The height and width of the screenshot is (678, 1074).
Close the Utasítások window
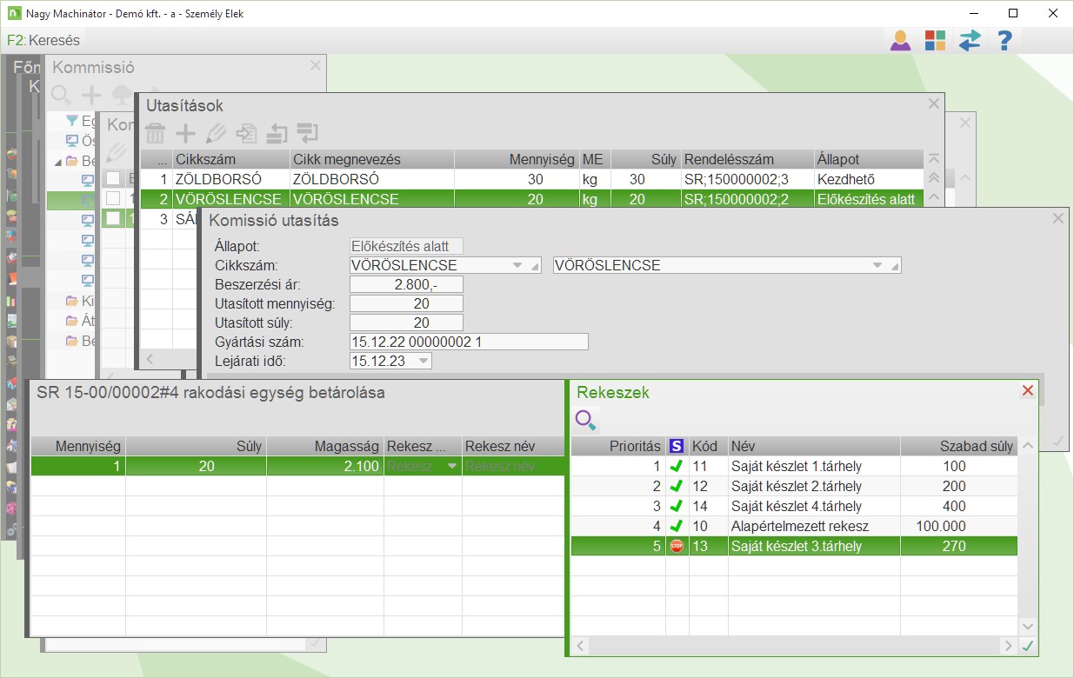click(934, 103)
